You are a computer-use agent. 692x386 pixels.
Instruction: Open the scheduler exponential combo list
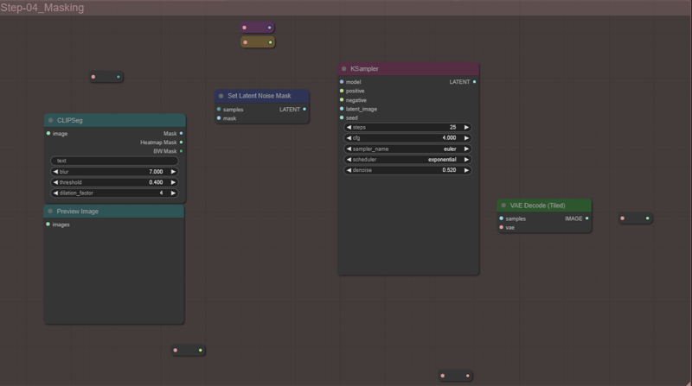pos(407,160)
